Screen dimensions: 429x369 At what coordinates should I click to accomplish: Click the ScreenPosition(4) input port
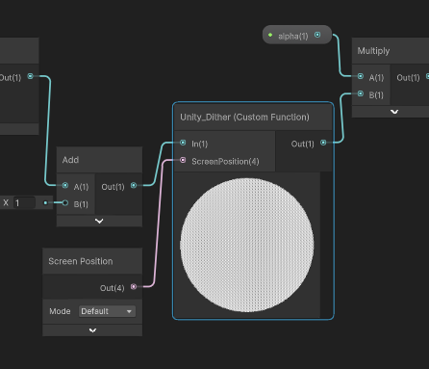coord(183,160)
